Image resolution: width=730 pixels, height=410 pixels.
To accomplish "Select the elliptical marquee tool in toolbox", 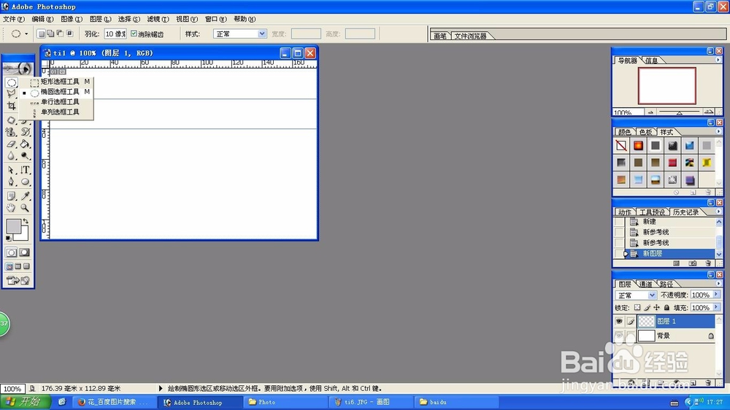I will tap(12, 82).
